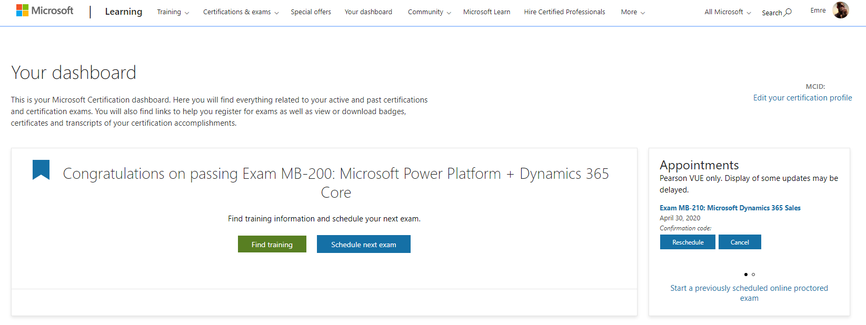Open the search magnifier icon

788,12
